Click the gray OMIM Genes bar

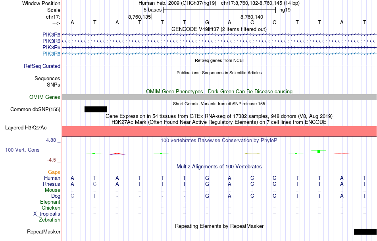[x=219, y=97]
